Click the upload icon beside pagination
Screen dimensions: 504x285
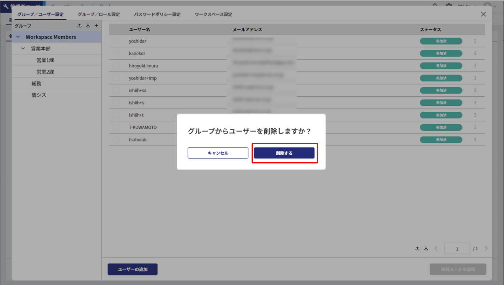coord(417,249)
